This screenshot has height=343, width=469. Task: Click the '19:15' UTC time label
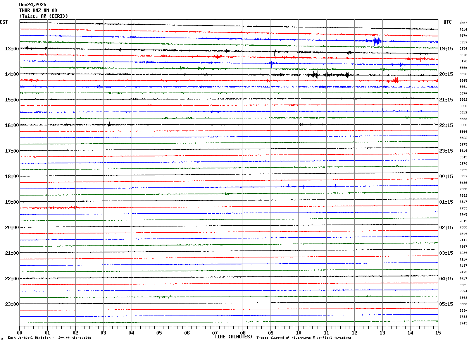446,49
